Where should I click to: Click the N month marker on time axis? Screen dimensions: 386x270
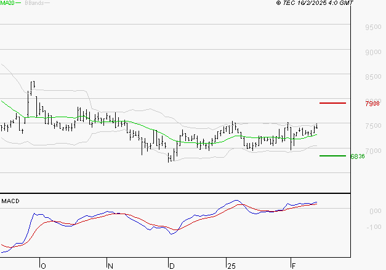(x=111, y=266)
